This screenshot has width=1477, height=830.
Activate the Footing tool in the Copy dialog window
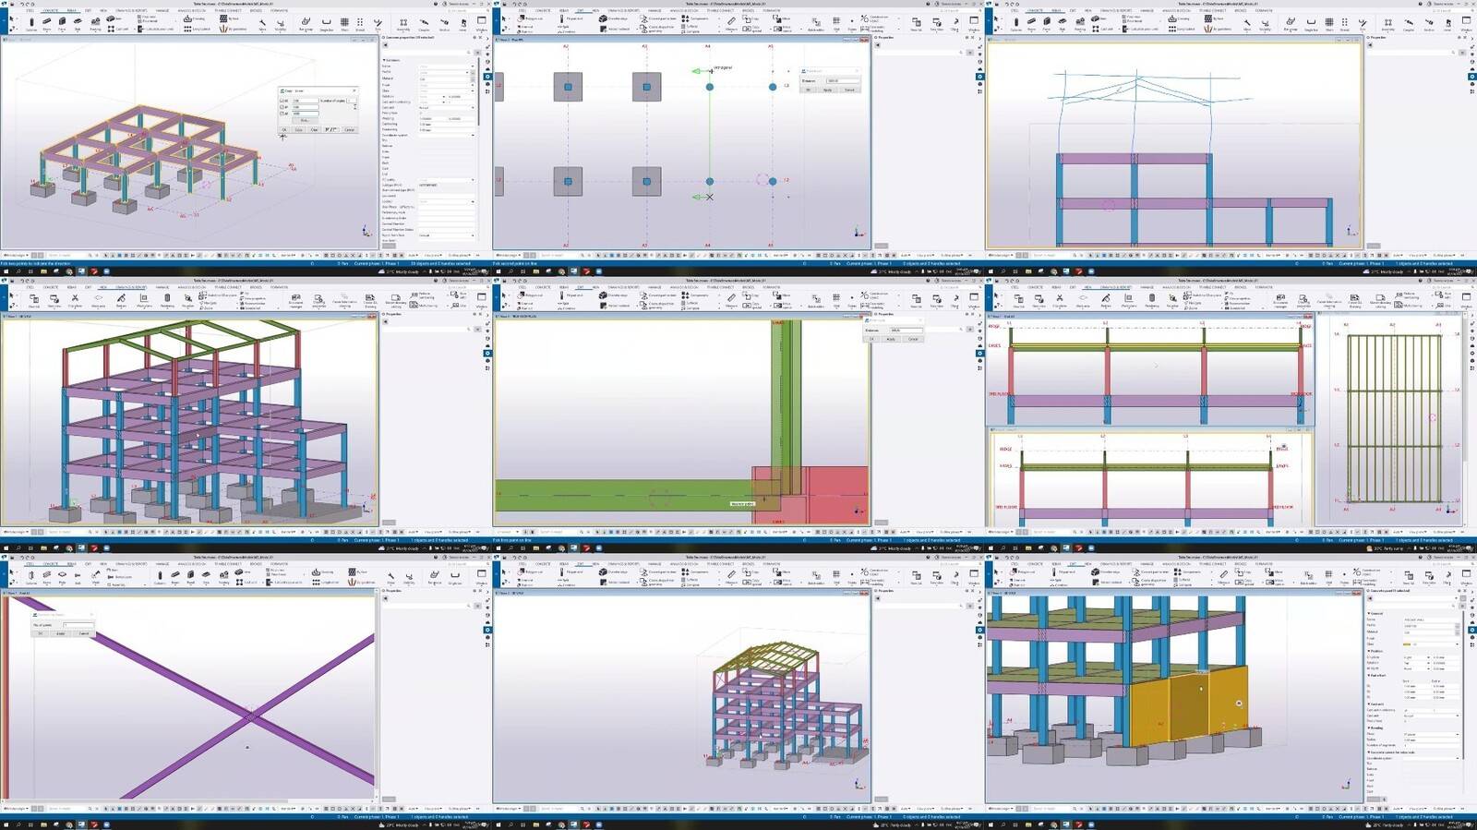click(93, 23)
